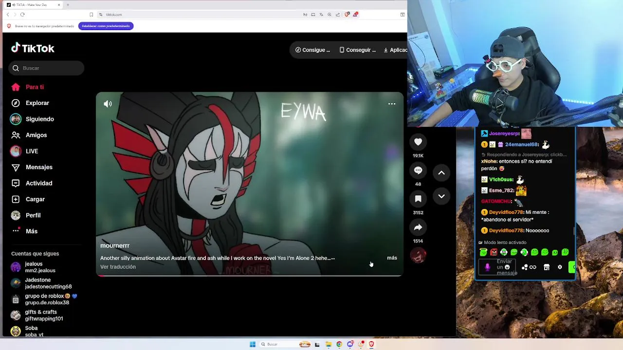This screenshot has height=350, width=623.
Task: Open the 'grupo de roblox' followed account
Action: click(x=44, y=299)
